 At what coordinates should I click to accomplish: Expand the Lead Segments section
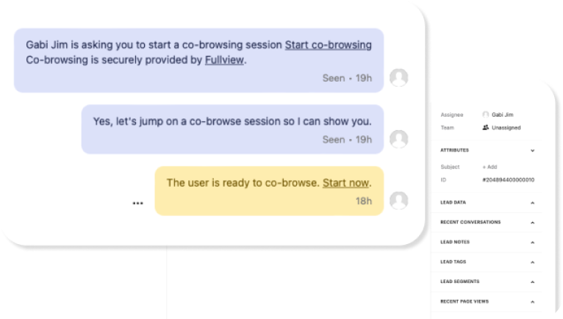coord(532,282)
